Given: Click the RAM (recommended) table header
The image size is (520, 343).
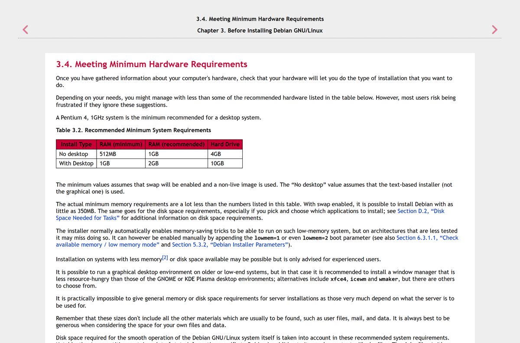Looking at the screenshot, I should coord(176,144).
